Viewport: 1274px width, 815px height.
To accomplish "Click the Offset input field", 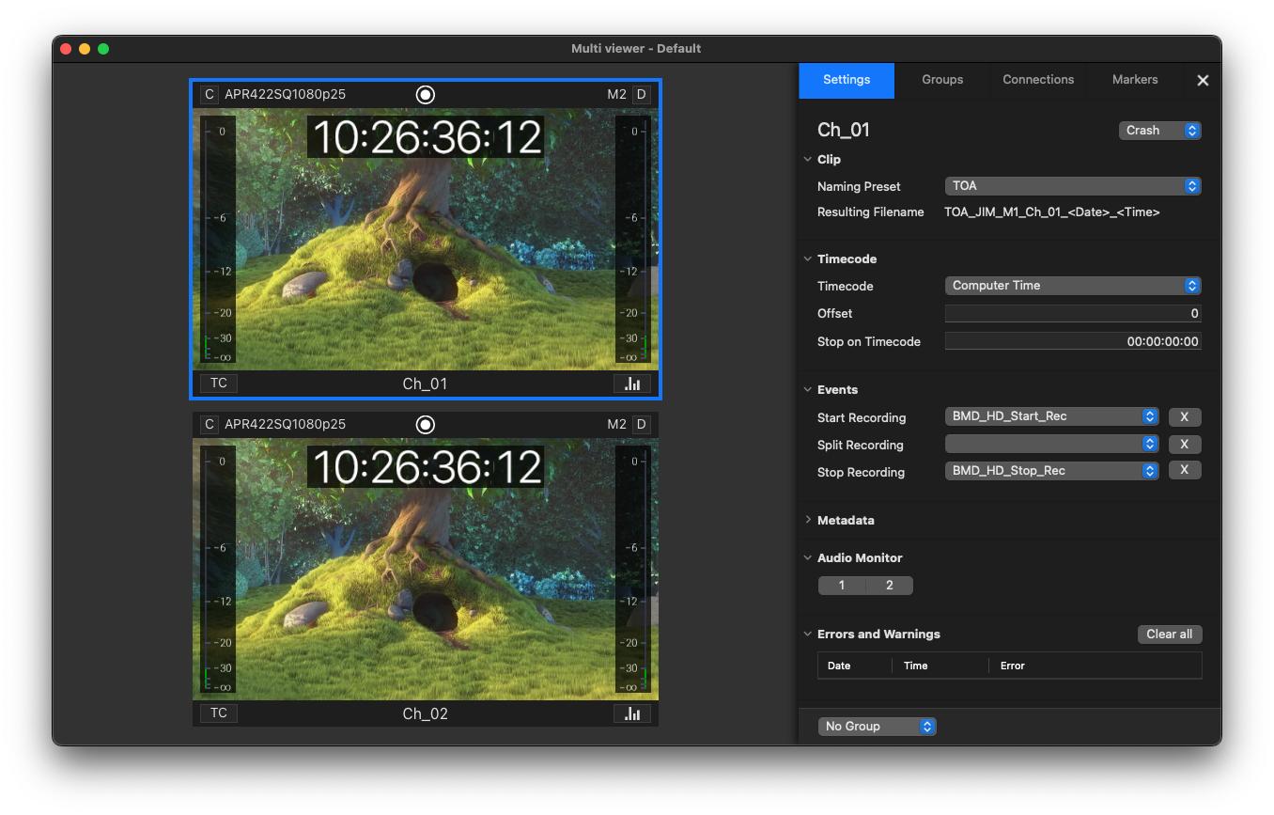I will (x=1073, y=313).
